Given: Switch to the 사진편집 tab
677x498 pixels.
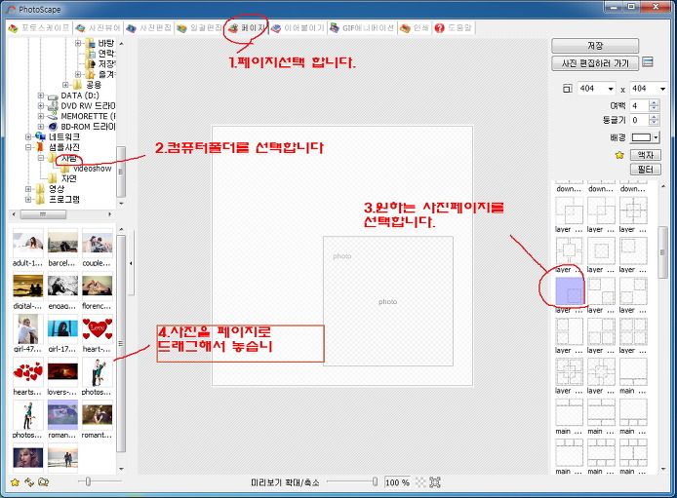Looking at the screenshot, I should pos(148,28).
